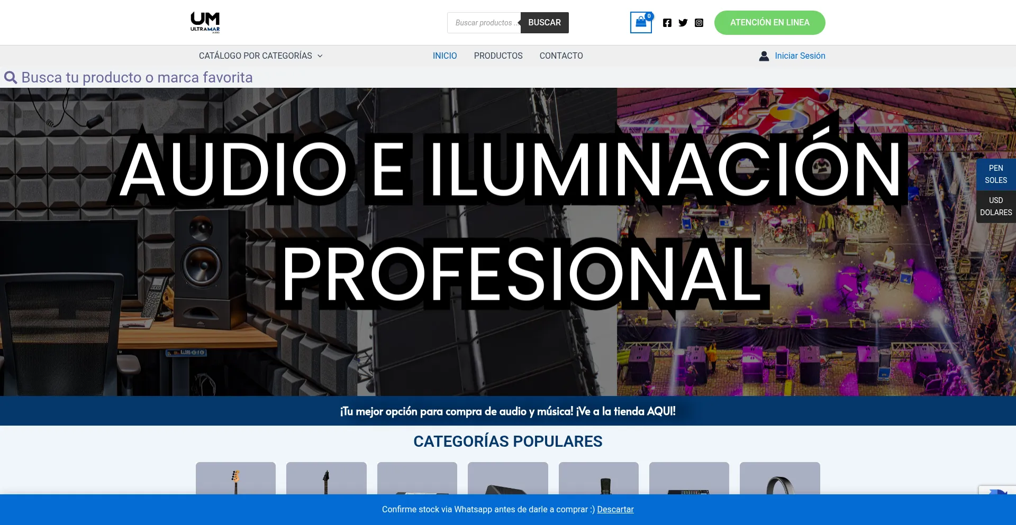
Task: Open the Contacto page
Action: 561,56
